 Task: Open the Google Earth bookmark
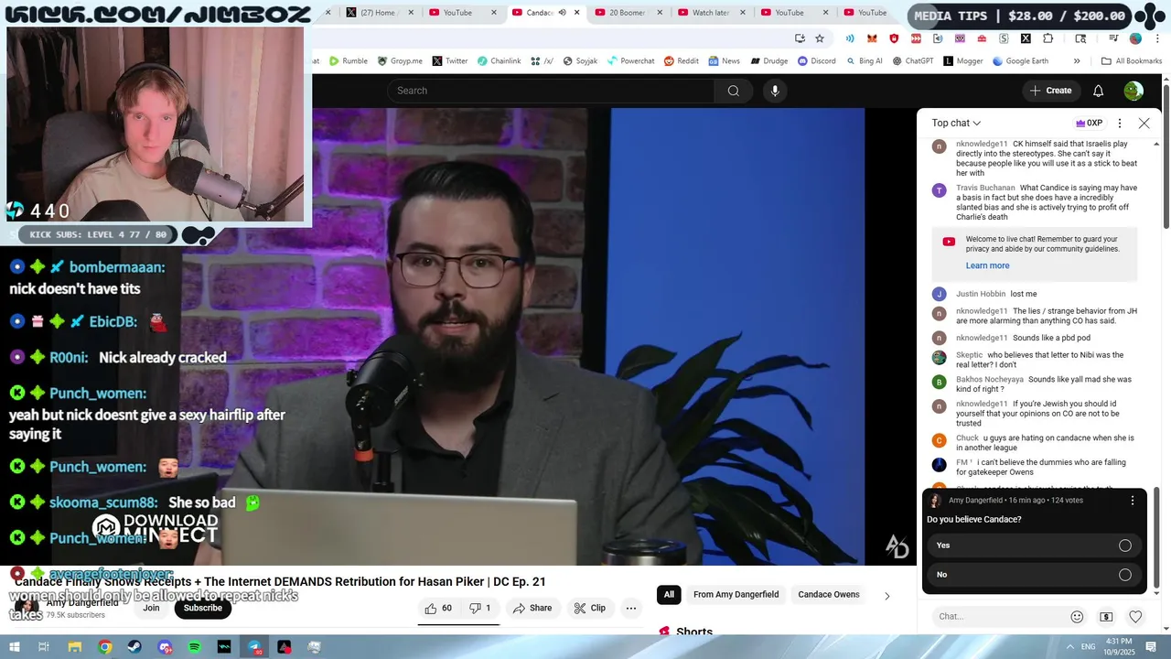tap(1020, 61)
